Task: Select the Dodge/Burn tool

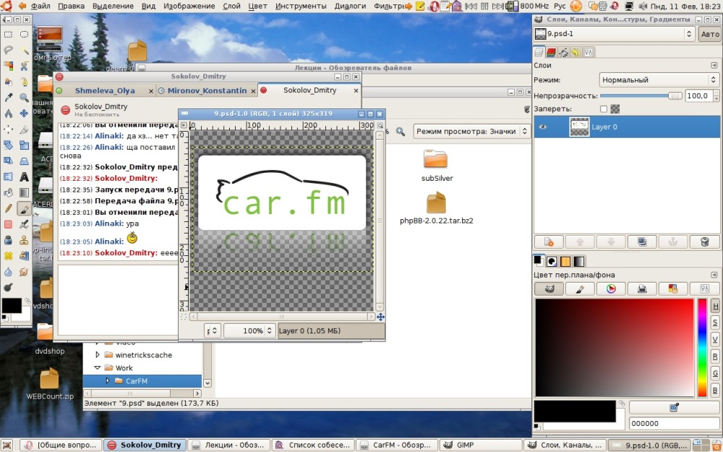Action: tap(8, 287)
